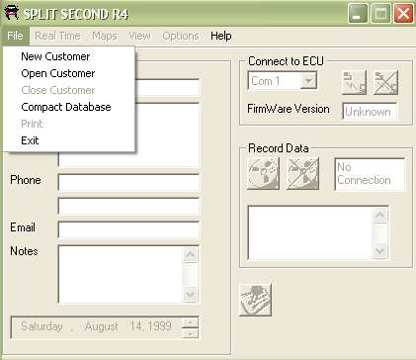The image size is (416, 360).
Task: Start recording data icon
Action: [x=263, y=173]
